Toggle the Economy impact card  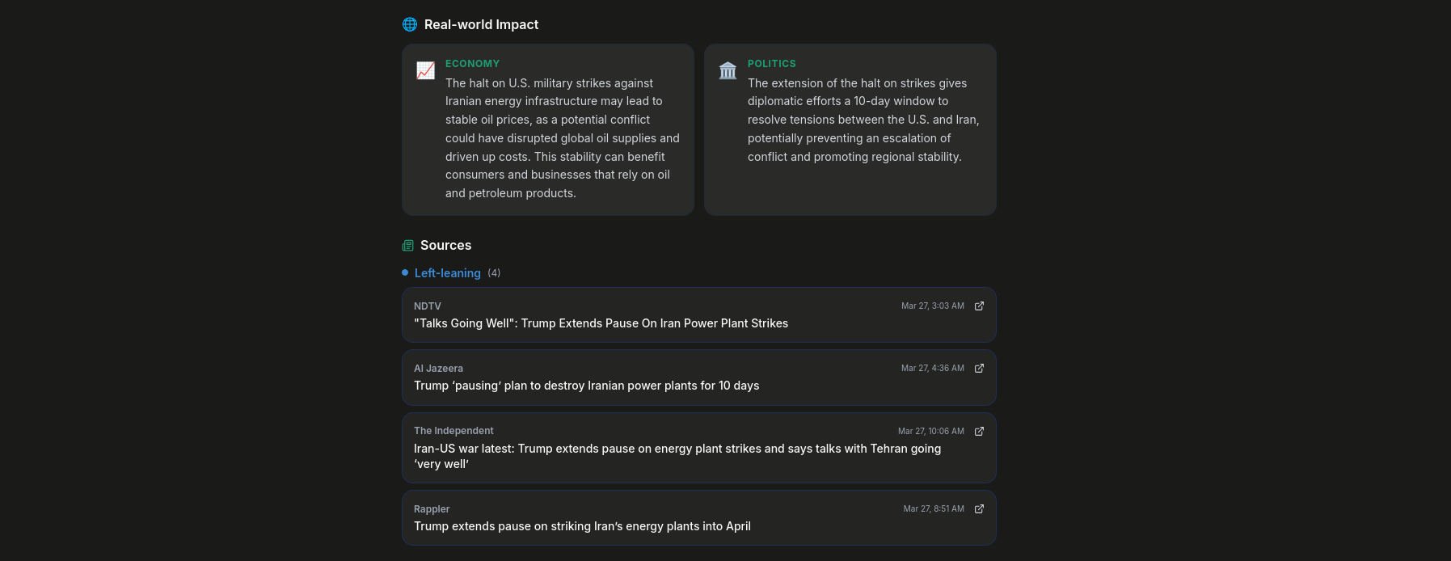click(x=547, y=129)
